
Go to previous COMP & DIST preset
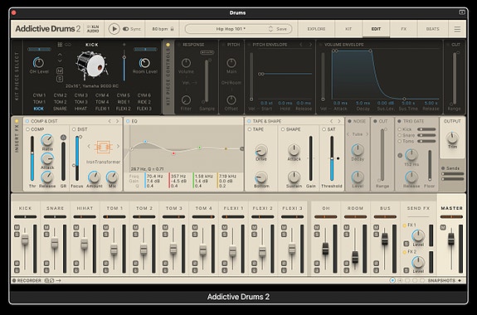[110, 121]
